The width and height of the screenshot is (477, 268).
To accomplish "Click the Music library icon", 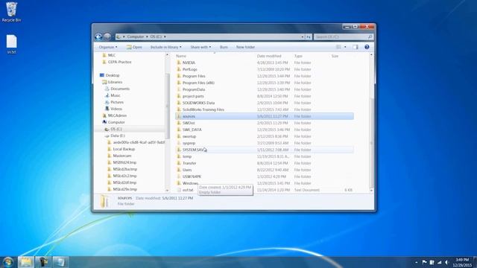I will [x=107, y=95].
